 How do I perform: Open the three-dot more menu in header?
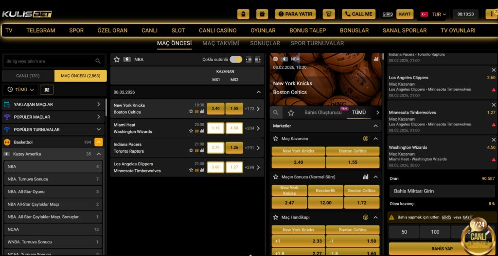[491, 14]
